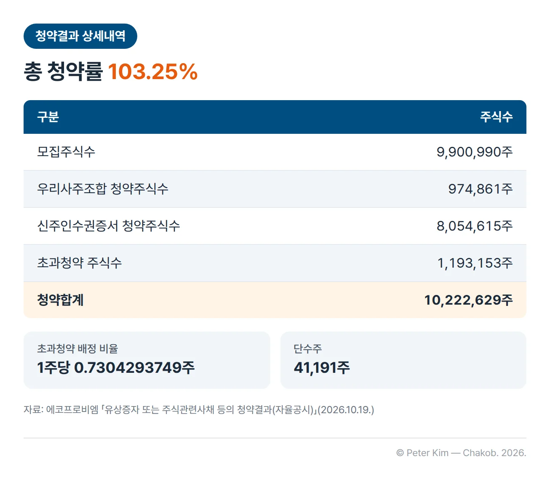The image size is (550, 478).
Task: Click the 초과청약 배정 비율 card title
Action: (77, 349)
